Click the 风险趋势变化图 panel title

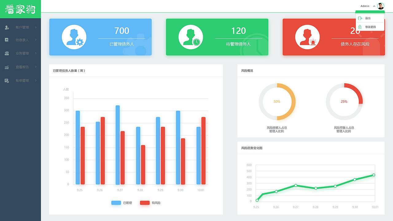click(252, 148)
